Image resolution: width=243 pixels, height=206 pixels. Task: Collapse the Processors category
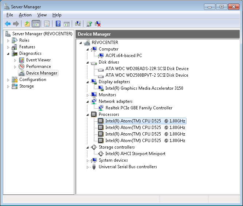[x=87, y=115]
